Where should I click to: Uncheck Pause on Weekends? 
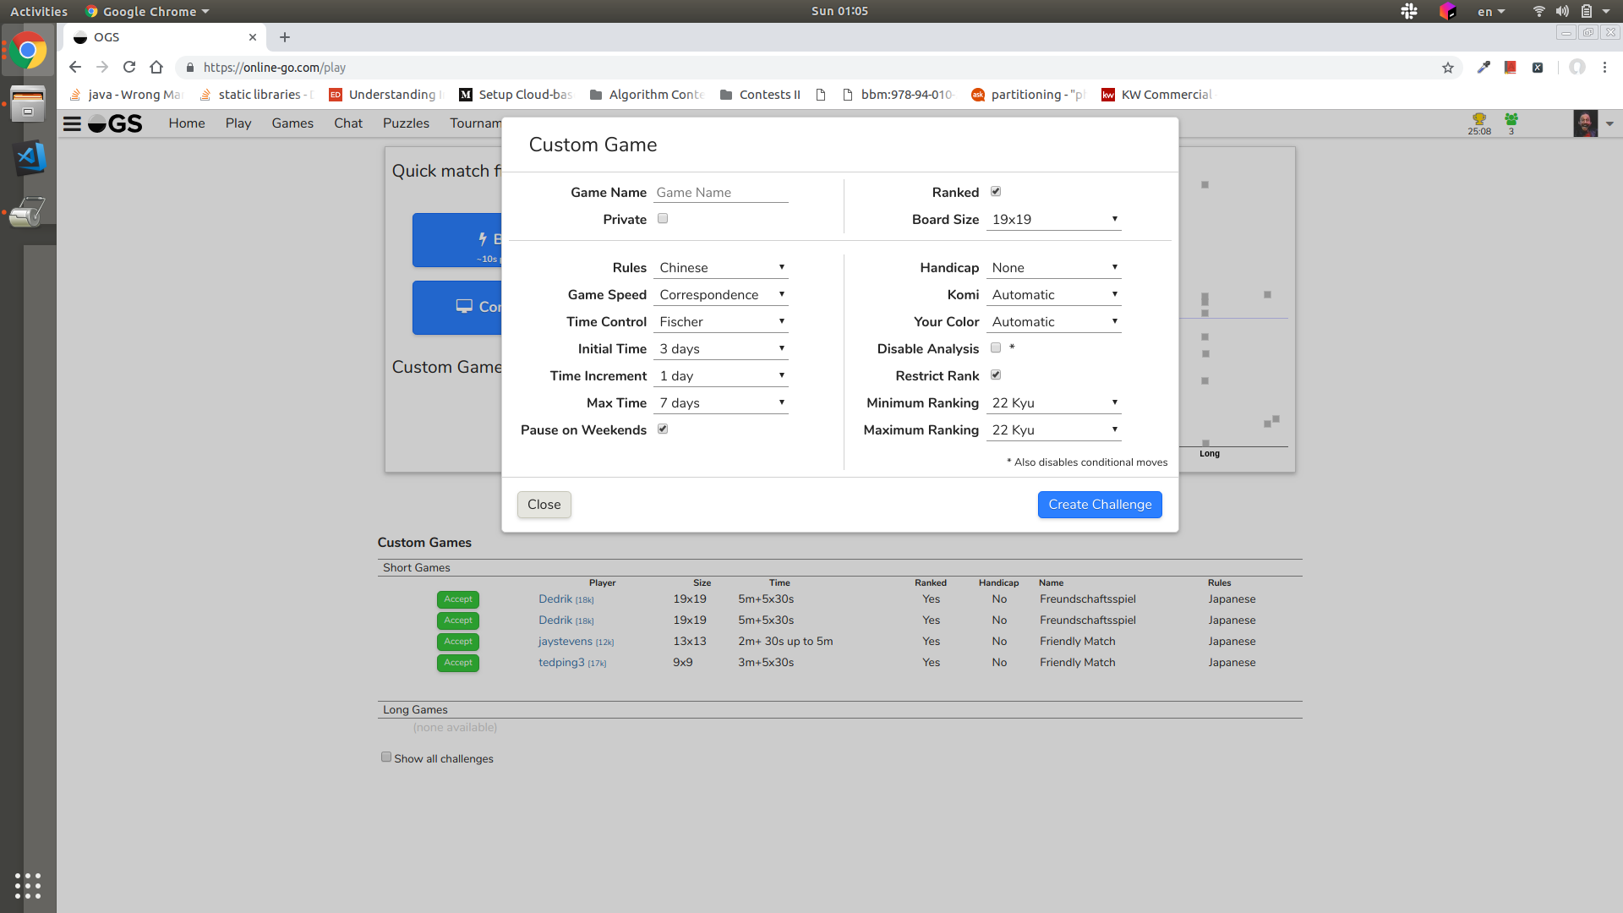point(663,429)
